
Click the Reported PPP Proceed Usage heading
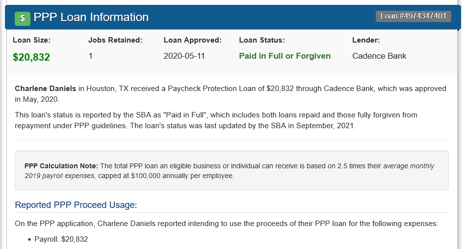tap(76, 205)
